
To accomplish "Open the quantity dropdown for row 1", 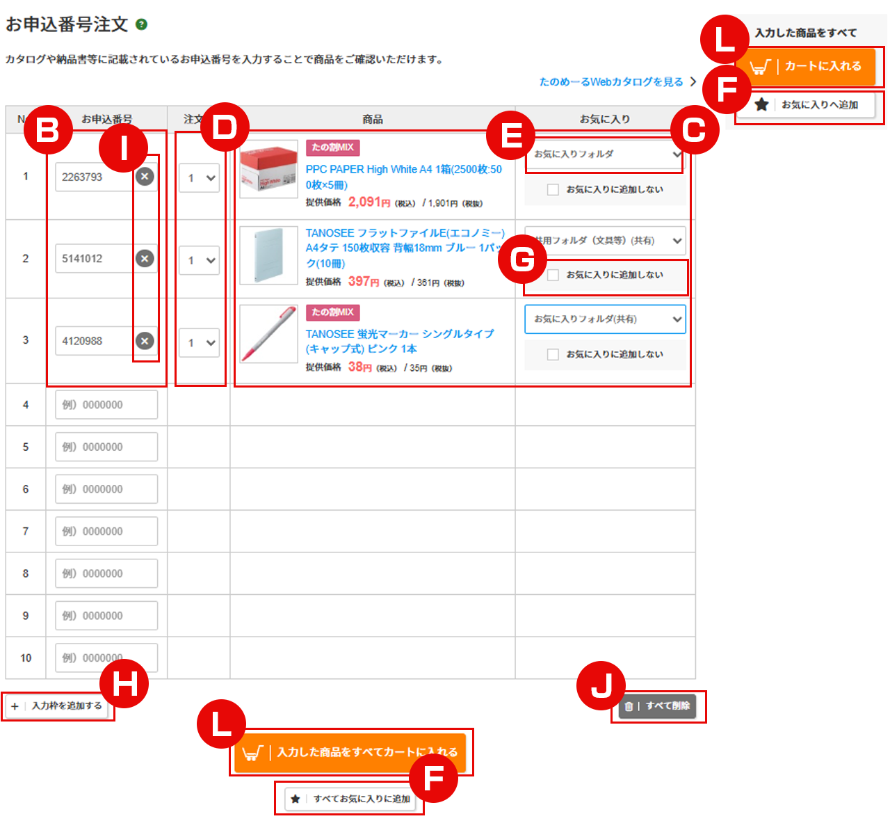I will (200, 178).
